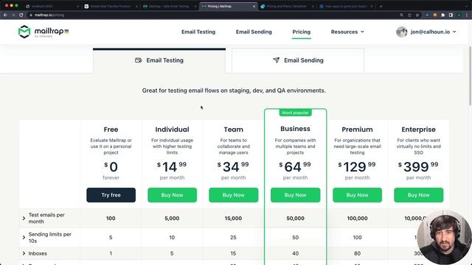
Task: Click the paper plane icon on Email Sending tab
Action: (x=276, y=60)
